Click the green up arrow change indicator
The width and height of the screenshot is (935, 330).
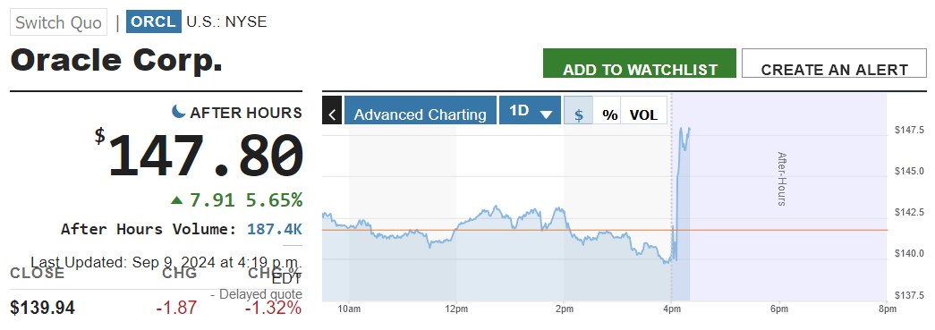point(176,200)
